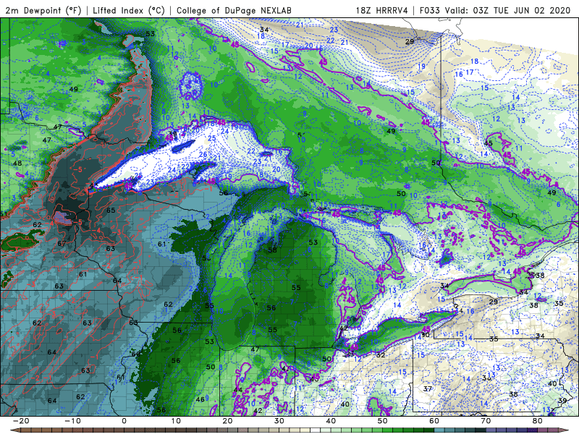This screenshot has width=579, height=434.
Task: Click the "2m Dewpoint (°F)" title text
Action: (x=43, y=11)
